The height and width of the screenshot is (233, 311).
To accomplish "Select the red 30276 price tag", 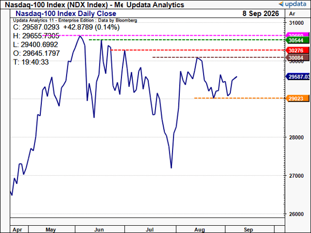I will [x=298, y=50].
